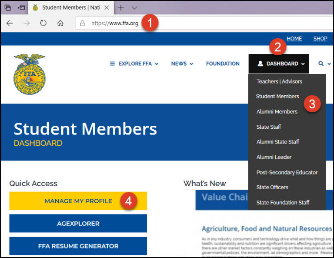Select Post-Secondary Educator menu entry
Screen dimensions: 334x258
(287, 172)
